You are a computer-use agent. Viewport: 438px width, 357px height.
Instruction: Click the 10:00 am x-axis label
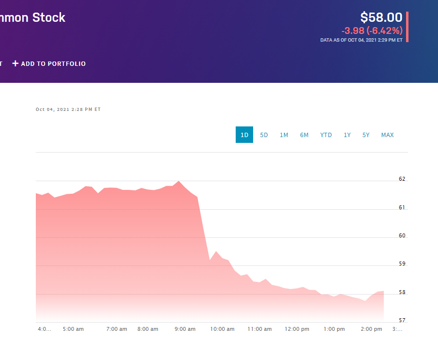[x=222, y=329]
